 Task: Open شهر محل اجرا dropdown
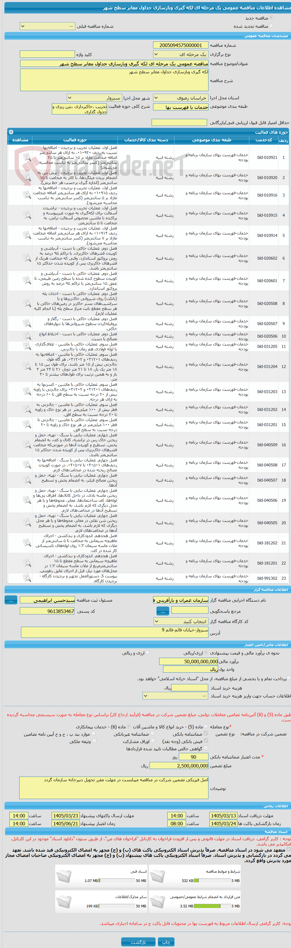(x=94, y=98)
